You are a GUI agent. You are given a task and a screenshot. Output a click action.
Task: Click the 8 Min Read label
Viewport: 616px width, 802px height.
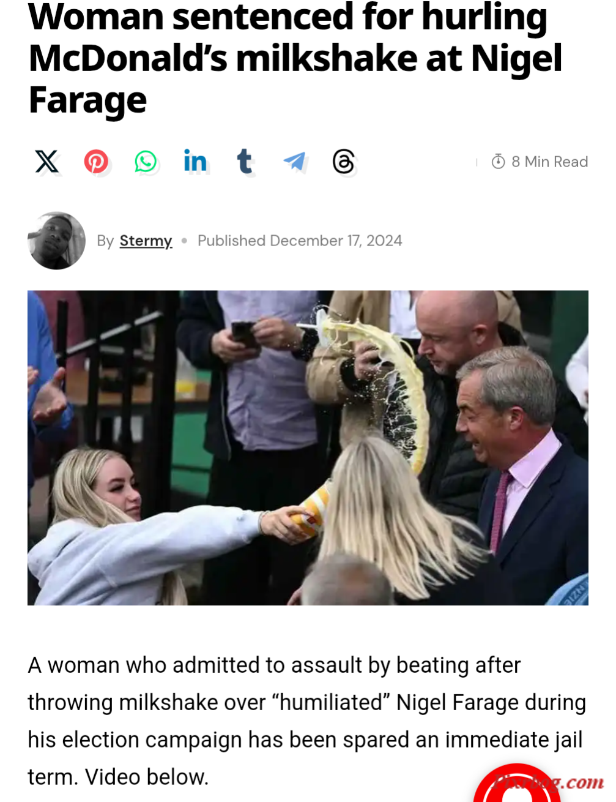pyautogui.click(x=549, y=162)
